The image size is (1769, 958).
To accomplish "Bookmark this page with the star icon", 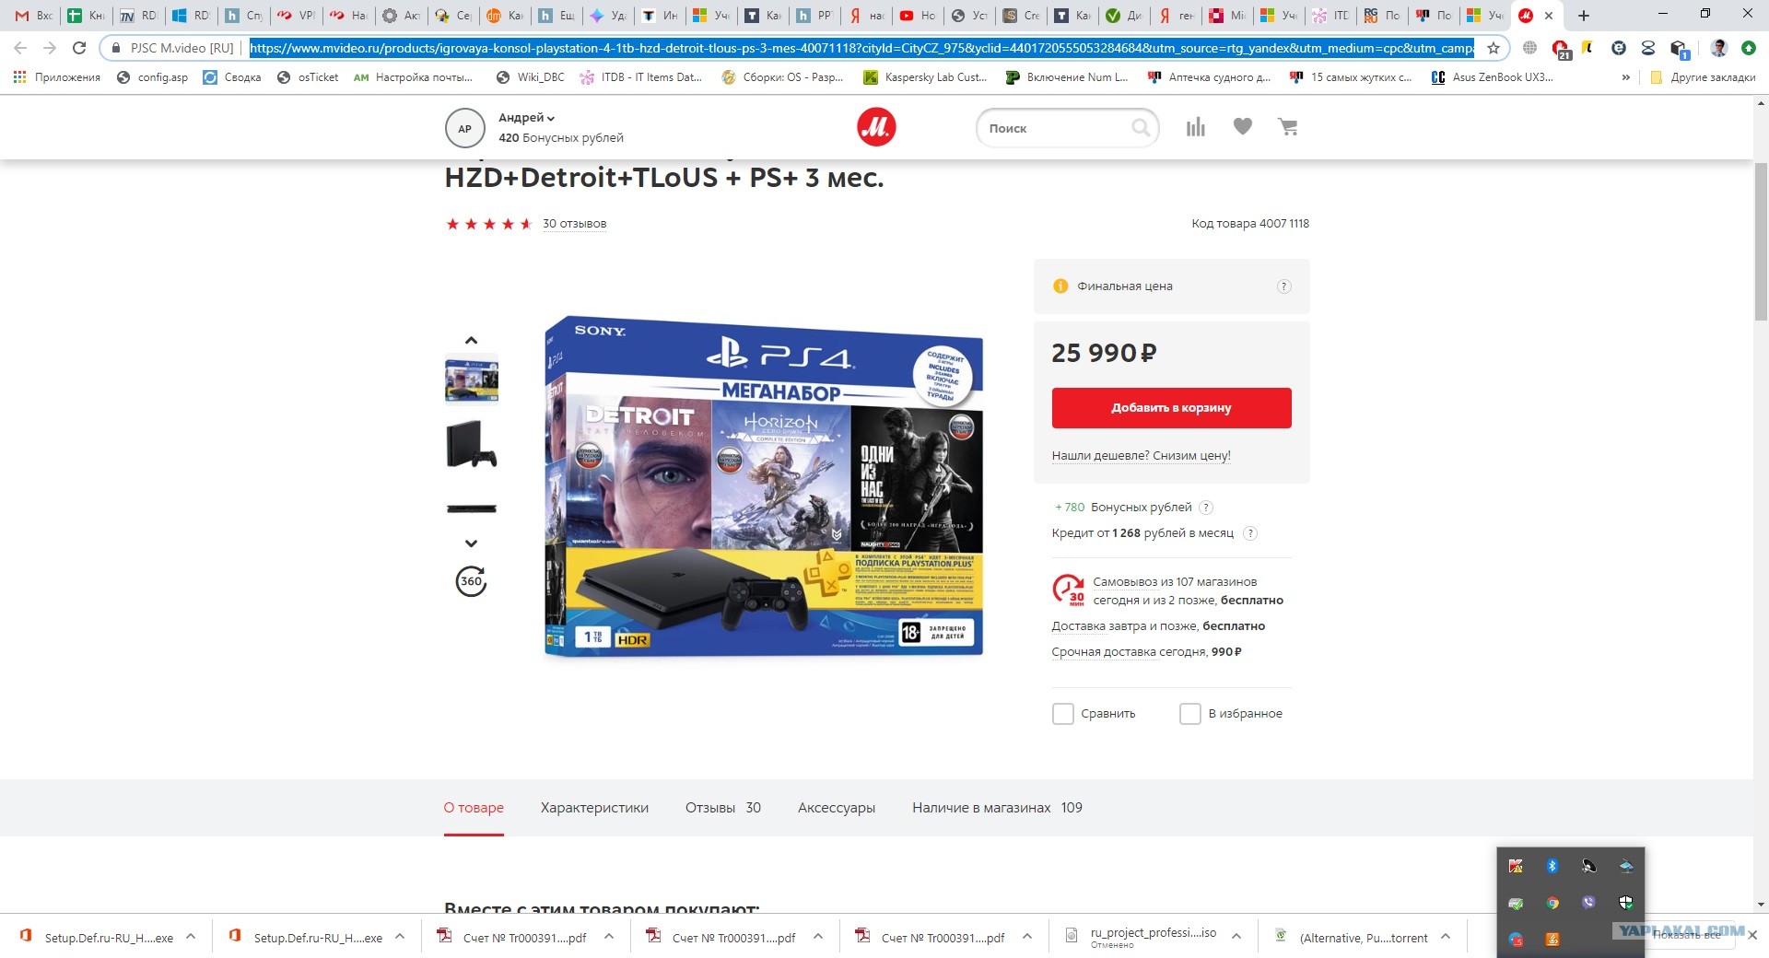I will coord(1494,48).
